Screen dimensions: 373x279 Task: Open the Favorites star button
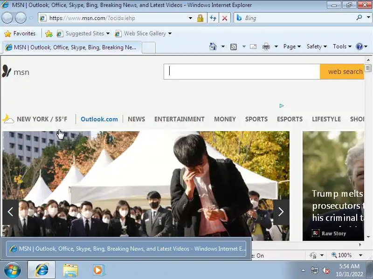[x=20, y=33]
